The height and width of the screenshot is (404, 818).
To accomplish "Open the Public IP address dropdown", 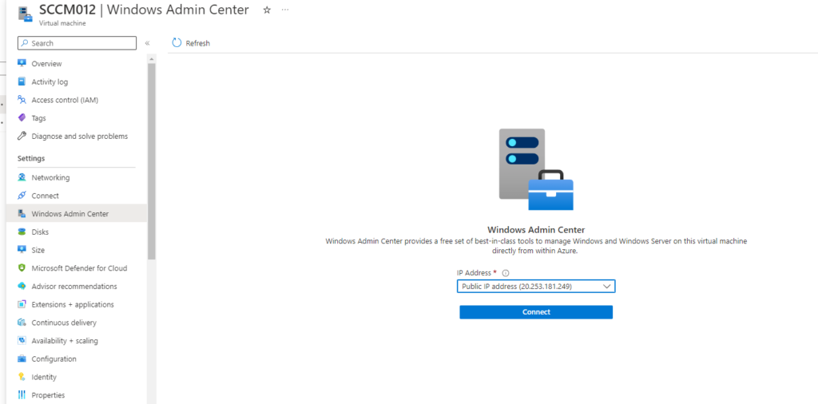I will tap(536, 286).
